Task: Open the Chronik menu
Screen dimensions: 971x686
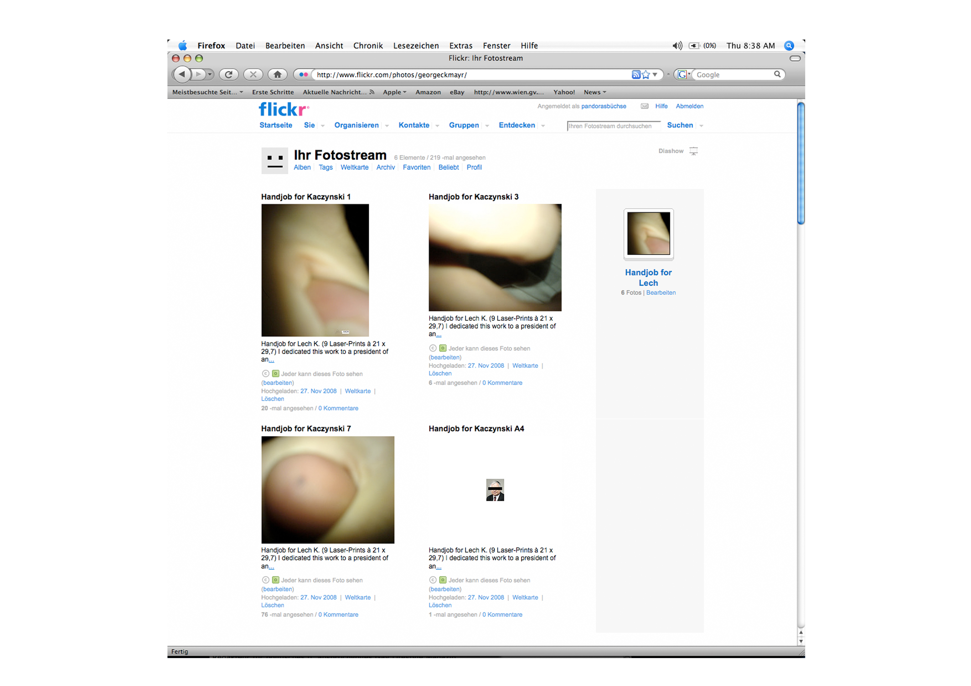Action: [x=368, y=46]
